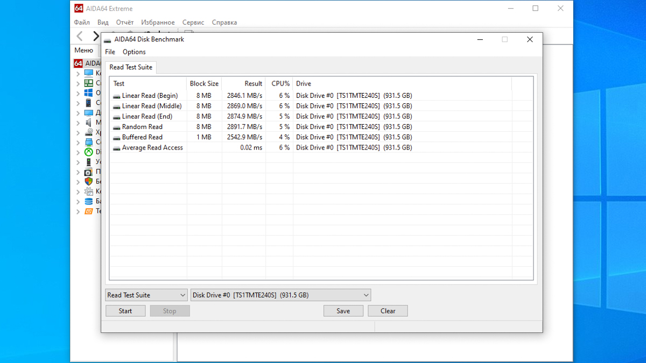
Task: Click the Forward arrow in AIDA64 toolbar
Action: point(96,36)
